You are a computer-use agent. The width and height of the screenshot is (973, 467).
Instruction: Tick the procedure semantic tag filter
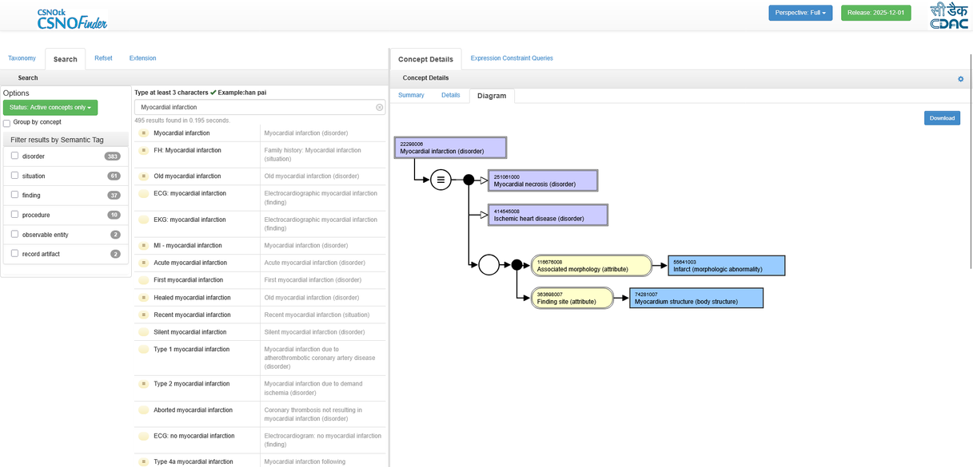[14, 214]
